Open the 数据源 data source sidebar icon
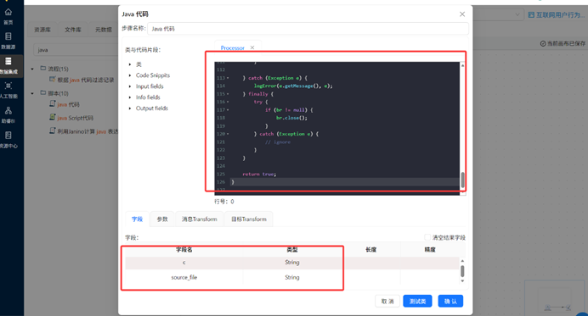The width and height of the screenshot is (588, 316). coord(8,36)
